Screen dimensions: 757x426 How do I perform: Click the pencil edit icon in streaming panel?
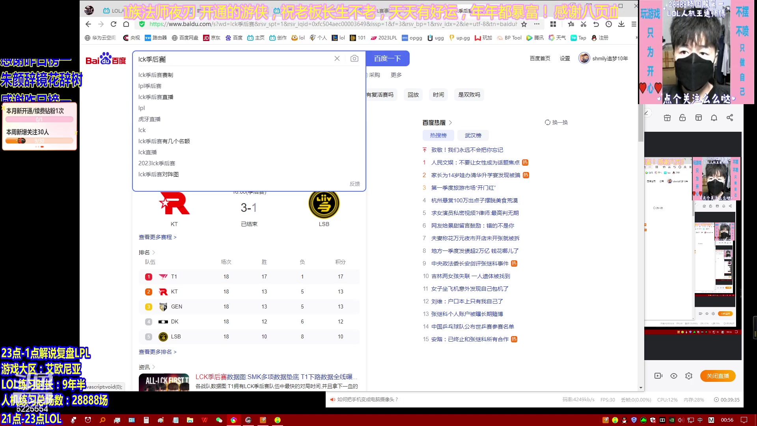(646, 113)
